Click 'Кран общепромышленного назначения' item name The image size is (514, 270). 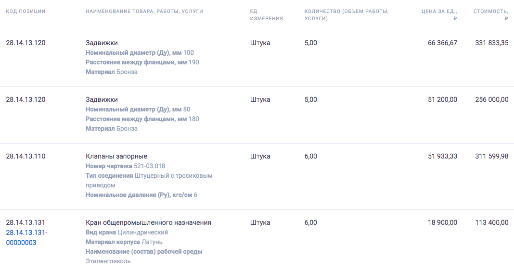[149, 222]
